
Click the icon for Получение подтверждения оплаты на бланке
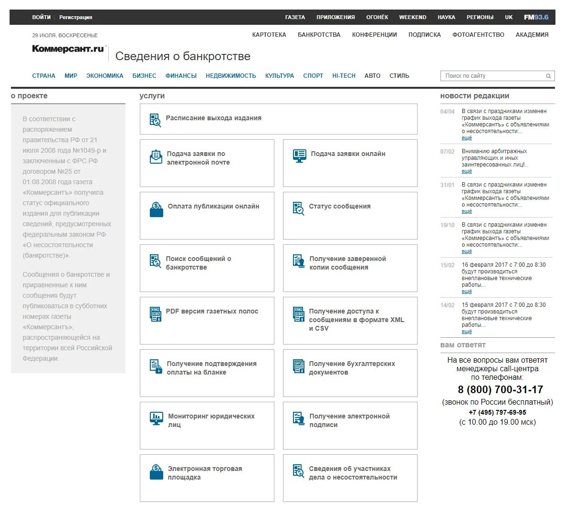156,366
